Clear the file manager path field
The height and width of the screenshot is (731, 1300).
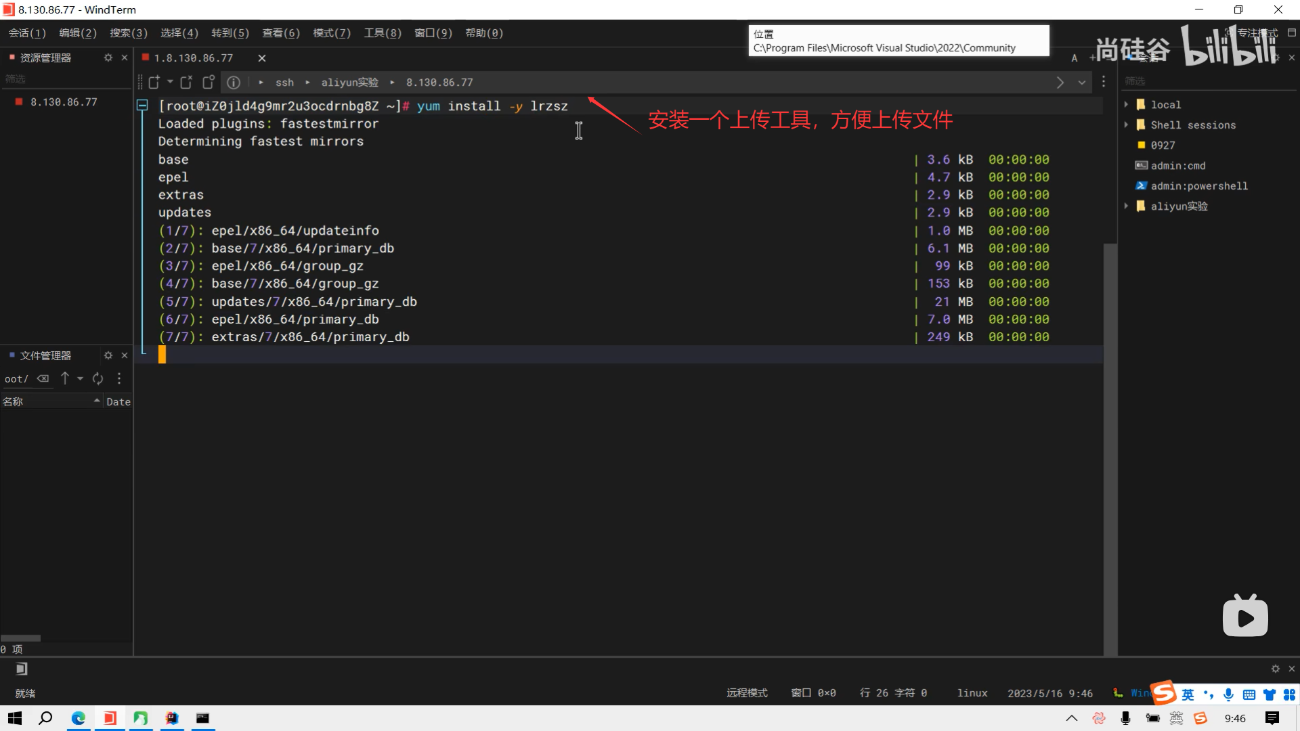(43, 378)
